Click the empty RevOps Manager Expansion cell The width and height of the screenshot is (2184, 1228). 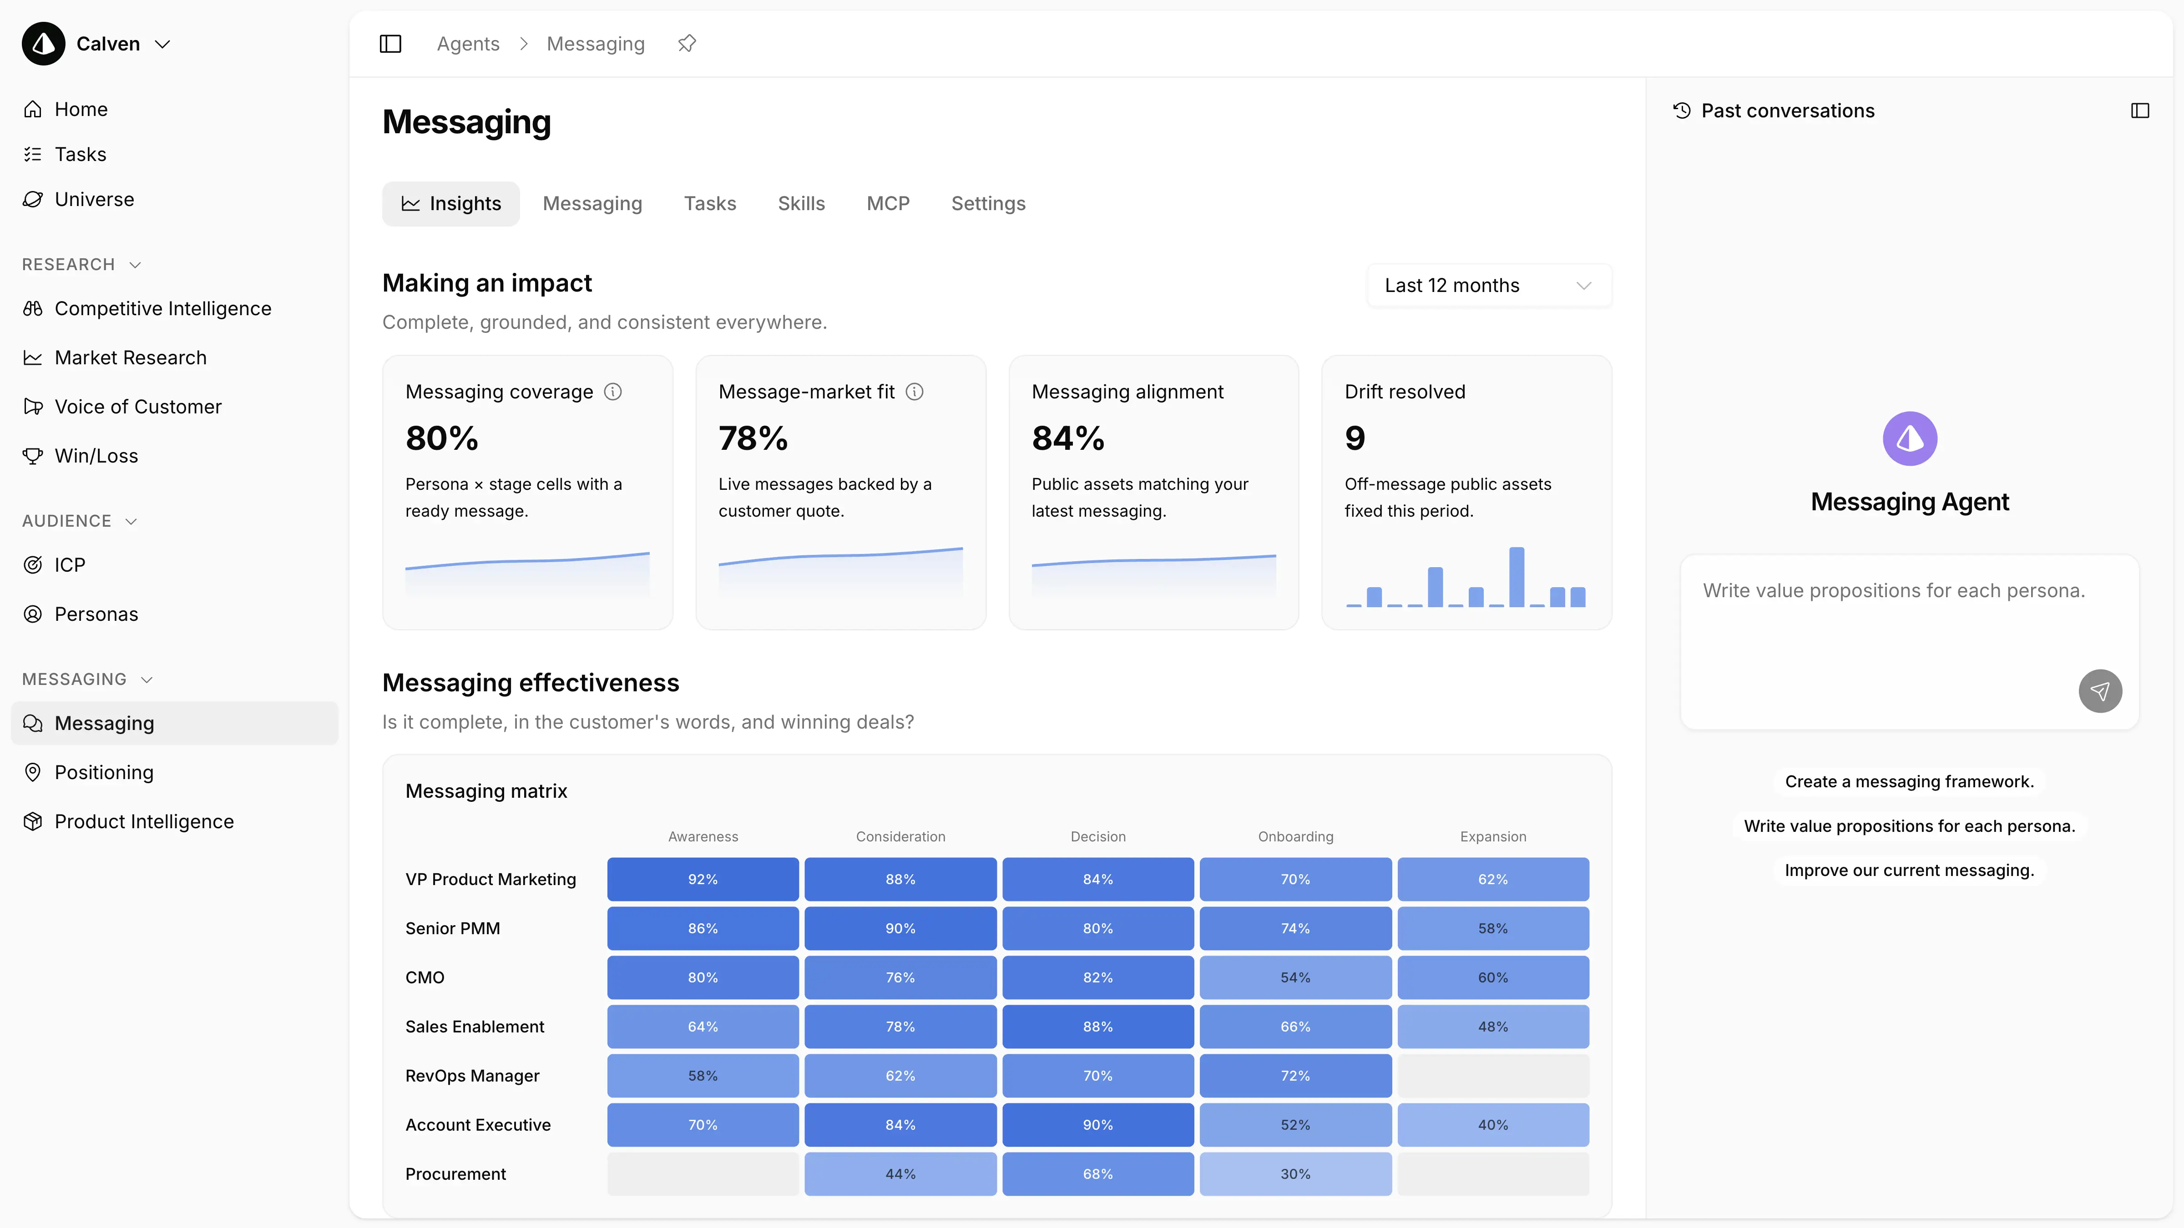point(1493,1076)
